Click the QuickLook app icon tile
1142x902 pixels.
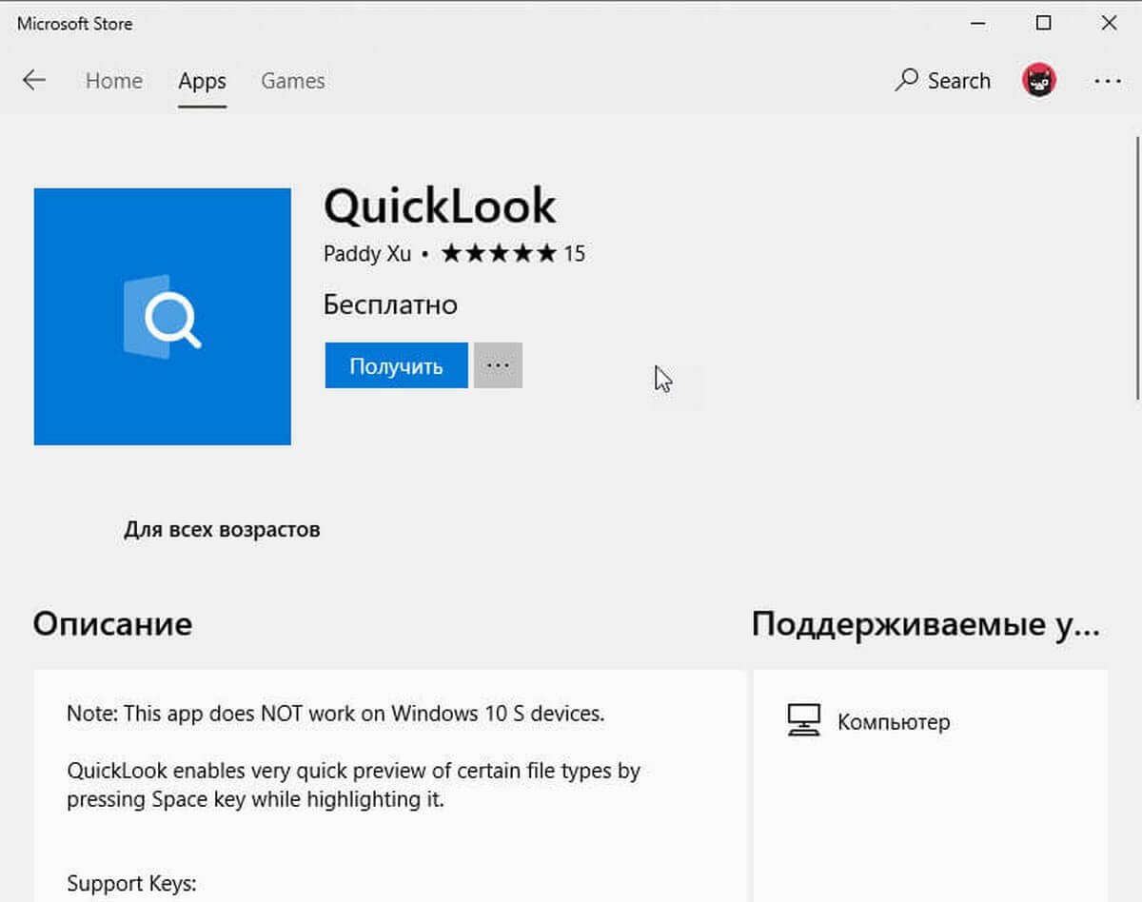tap(162, 317)
